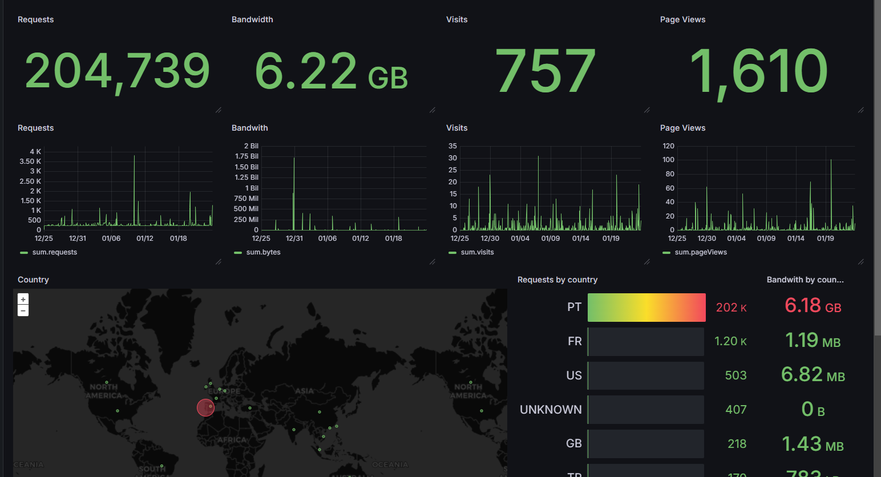
Task: Open the Requests panel title menu
Action: pos(35,19)
